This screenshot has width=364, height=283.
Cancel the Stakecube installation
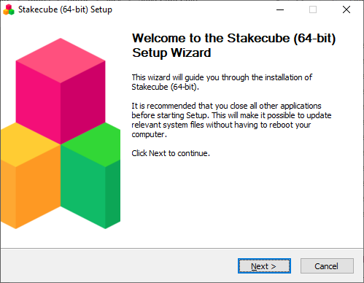pos(327,266)
